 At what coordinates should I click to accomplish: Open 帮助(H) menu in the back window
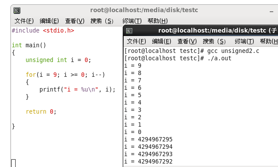[x=157, y=21]
